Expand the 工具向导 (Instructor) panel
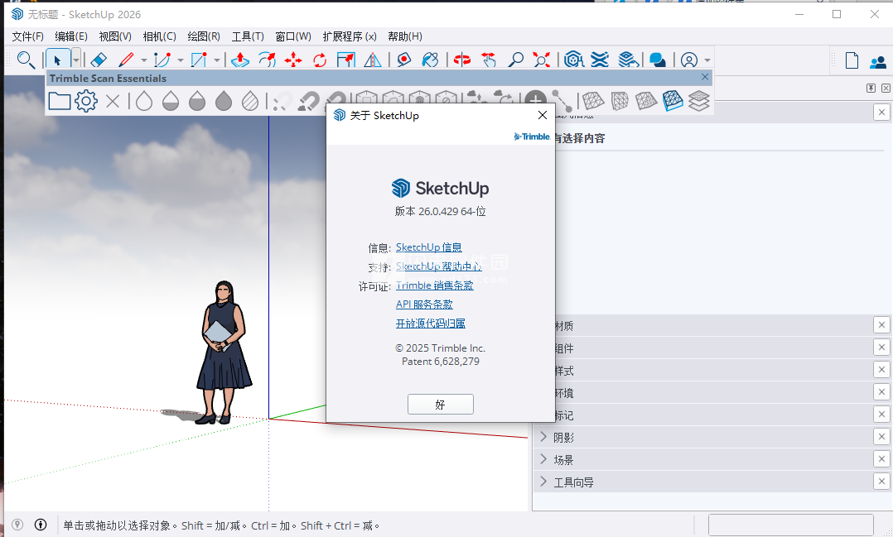 (543, 482)
